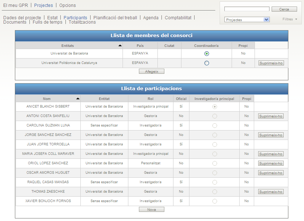Click Afegeix to add consortium member
This screenshot has width=304, height=221.
(152, 72)
